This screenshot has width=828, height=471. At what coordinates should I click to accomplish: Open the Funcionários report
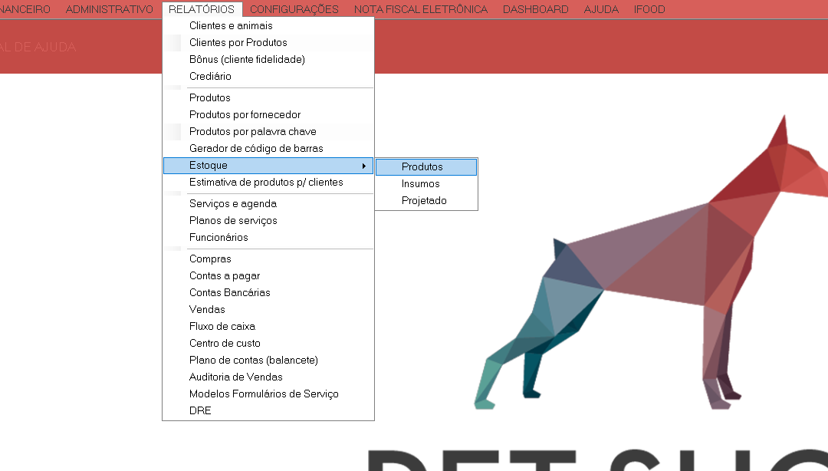point(268,237)
